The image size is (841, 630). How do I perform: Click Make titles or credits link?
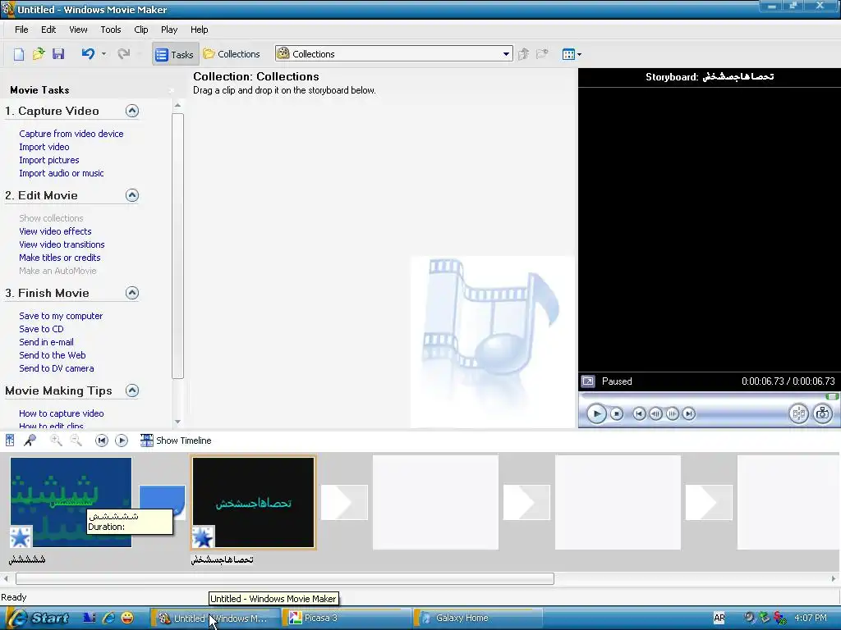(x=59, y=258)
